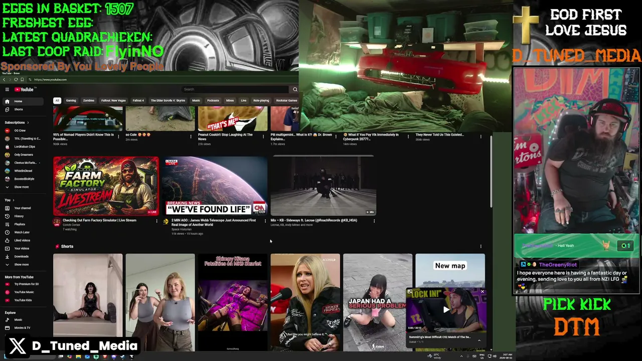Select the Zombies filter chip
Image resolution: width=642 pixels, height=361 pixels.
point(89,100)
